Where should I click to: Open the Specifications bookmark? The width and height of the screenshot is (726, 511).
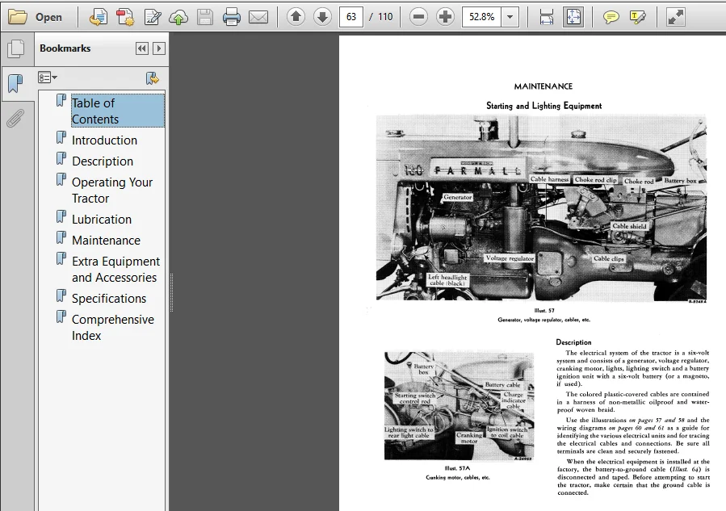pyautogui.click(x=109, y=299)
